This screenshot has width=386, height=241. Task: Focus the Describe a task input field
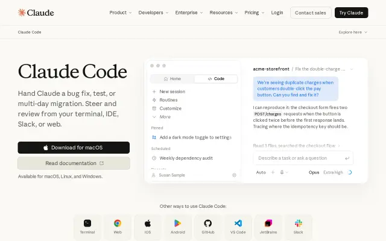pyautogui.click(x=303, y=158)
